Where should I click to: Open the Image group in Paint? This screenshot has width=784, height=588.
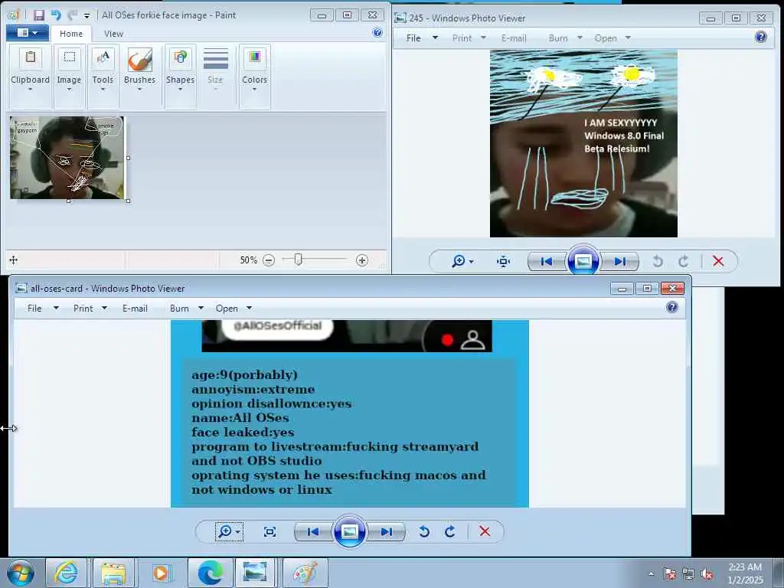click(x=69, y=77)
